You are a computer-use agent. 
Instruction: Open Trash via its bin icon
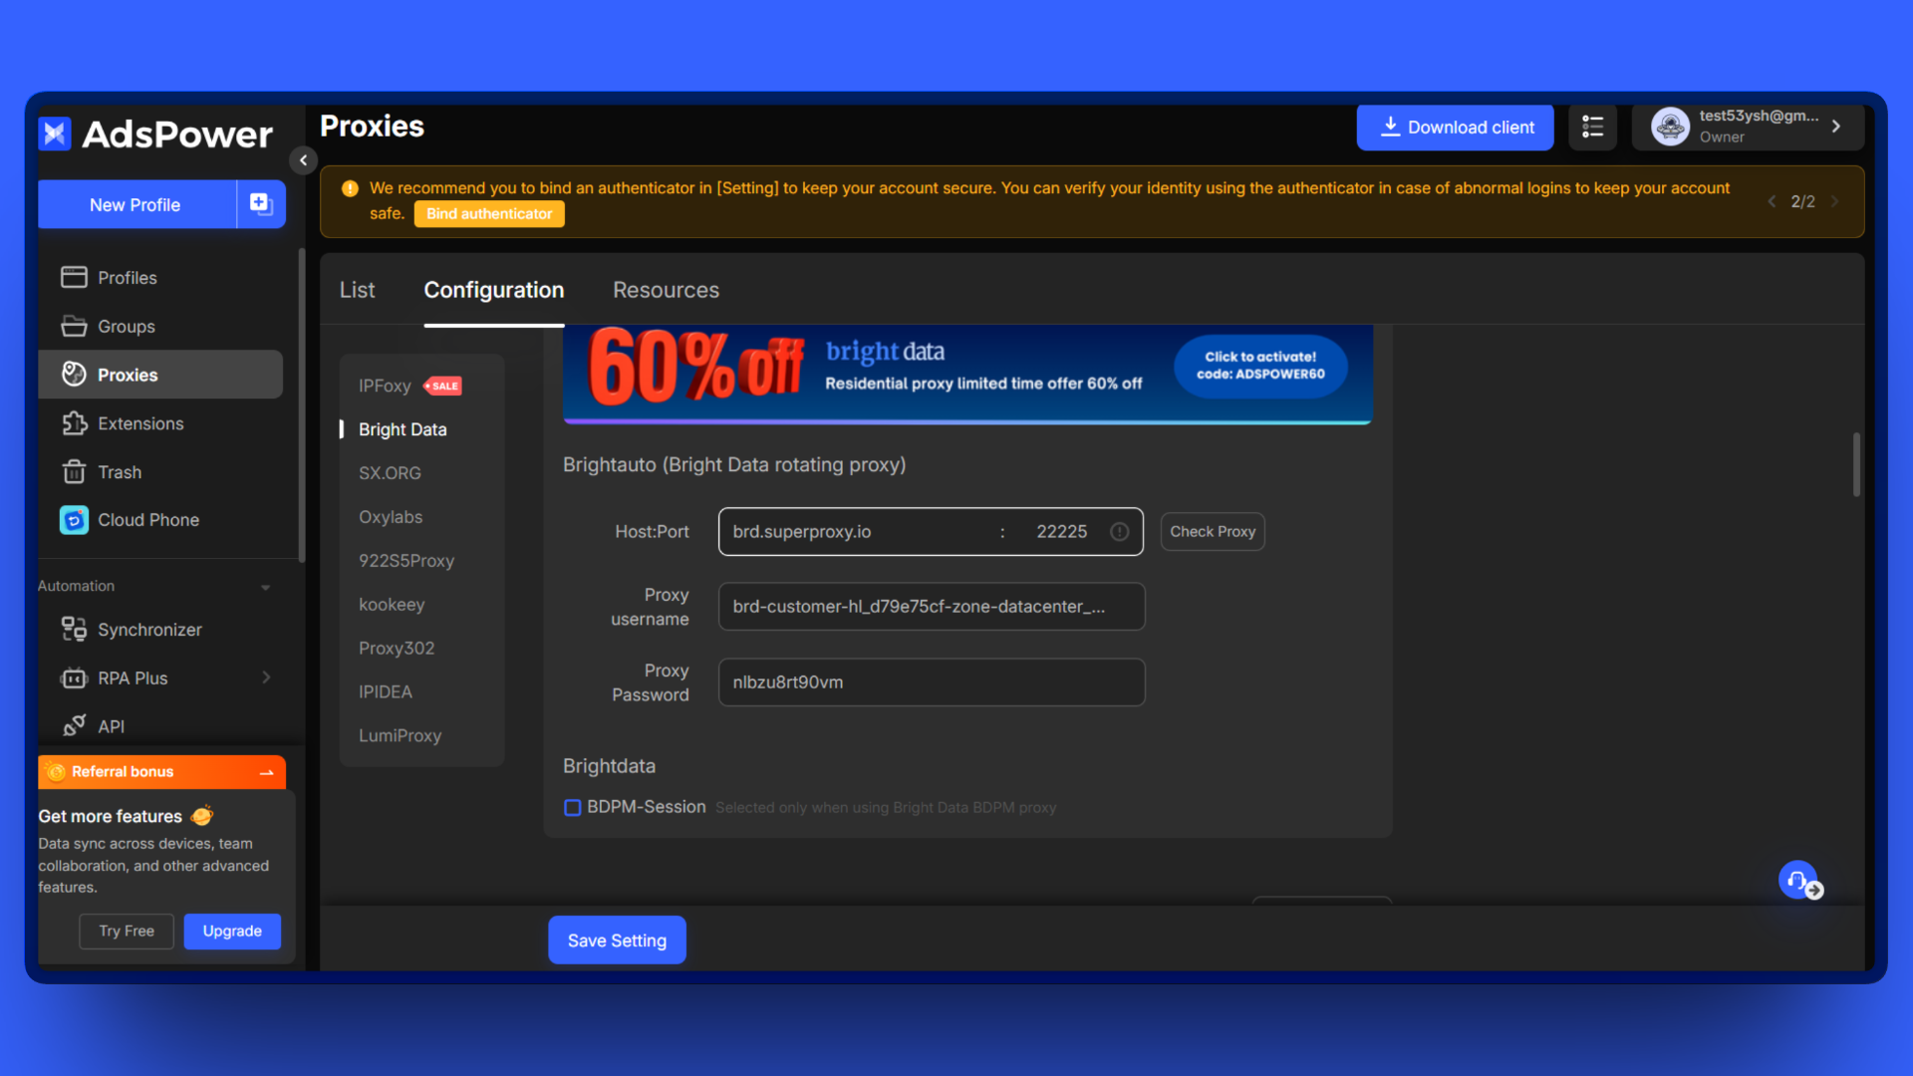(x=75, y=471)
